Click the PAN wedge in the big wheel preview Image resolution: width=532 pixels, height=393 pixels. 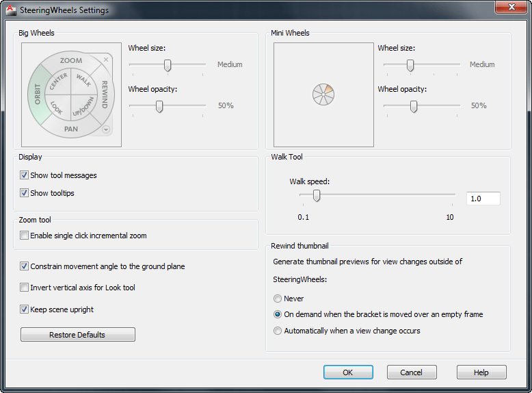pyautogui.click(x=71, y=129)
